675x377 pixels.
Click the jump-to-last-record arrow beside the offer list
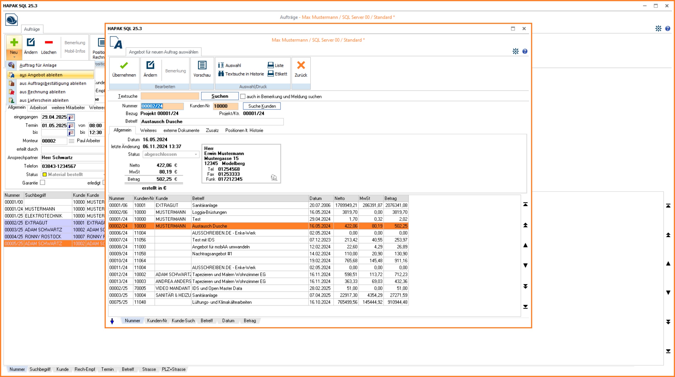(x=525, y=307)
